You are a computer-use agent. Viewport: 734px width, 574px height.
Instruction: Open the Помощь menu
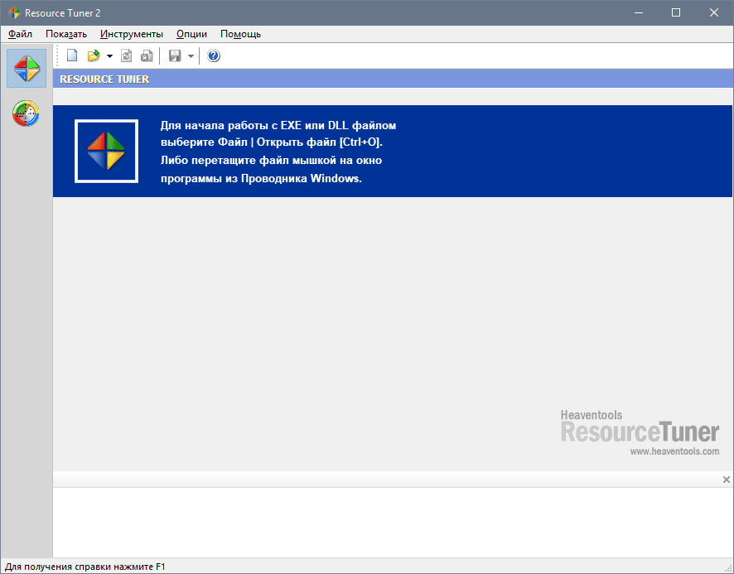240,34
